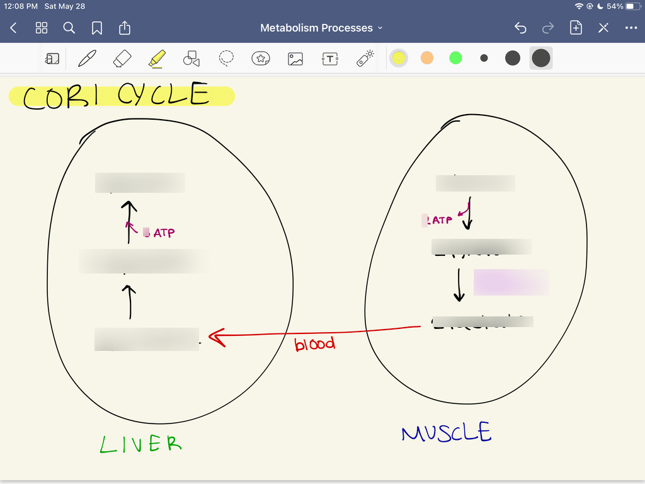Toggle the bookmark for this page

pos(98,28)
